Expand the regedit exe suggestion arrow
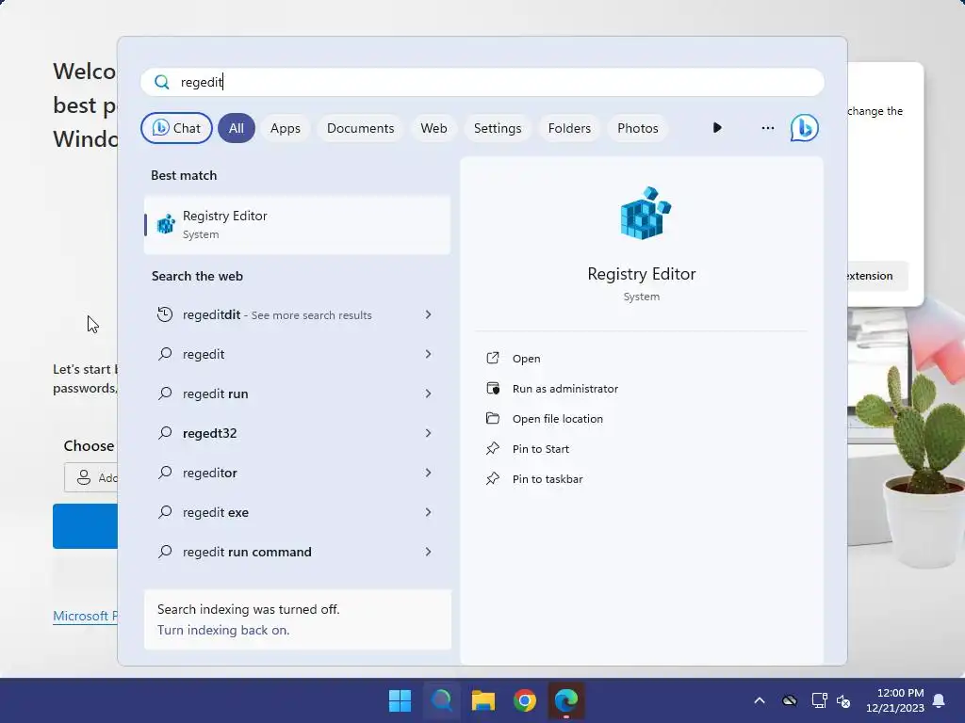Viewport: 965px width, 723px height. click(429, 512)
